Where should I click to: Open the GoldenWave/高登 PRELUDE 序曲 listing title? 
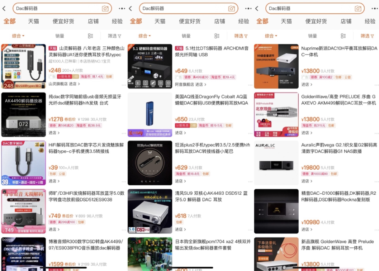338,100
